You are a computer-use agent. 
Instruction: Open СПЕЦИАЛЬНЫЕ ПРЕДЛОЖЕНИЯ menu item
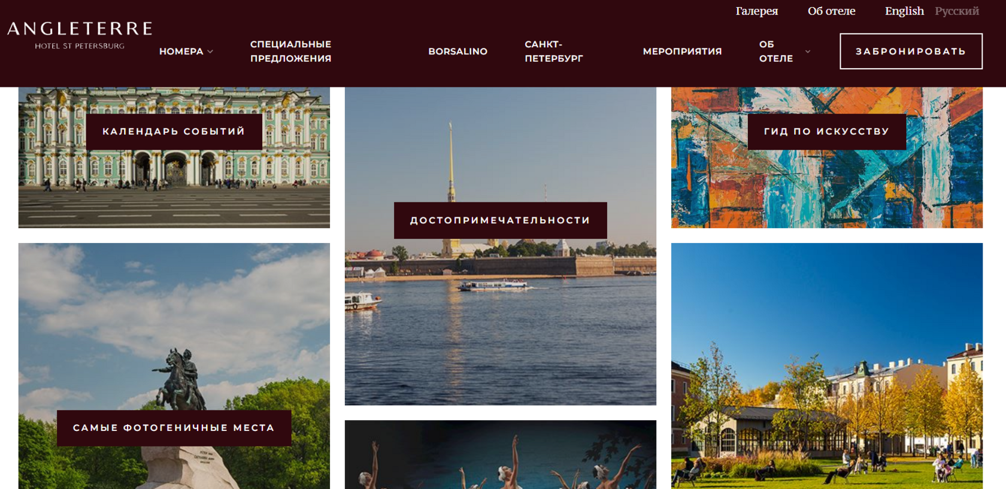[x=290, y=51]
